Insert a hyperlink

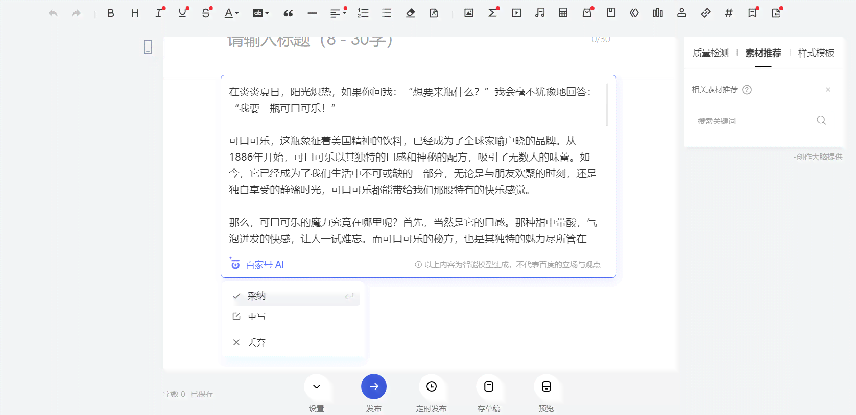point(706,13)
